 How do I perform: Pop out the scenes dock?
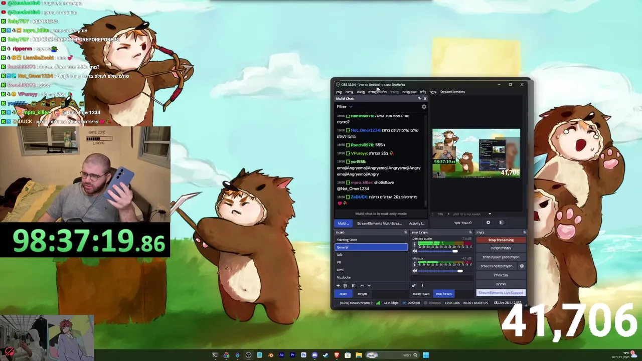(x=406, y=232)
